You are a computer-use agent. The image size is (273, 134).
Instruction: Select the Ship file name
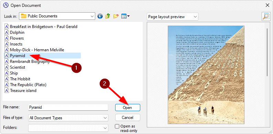coord(14,73)
